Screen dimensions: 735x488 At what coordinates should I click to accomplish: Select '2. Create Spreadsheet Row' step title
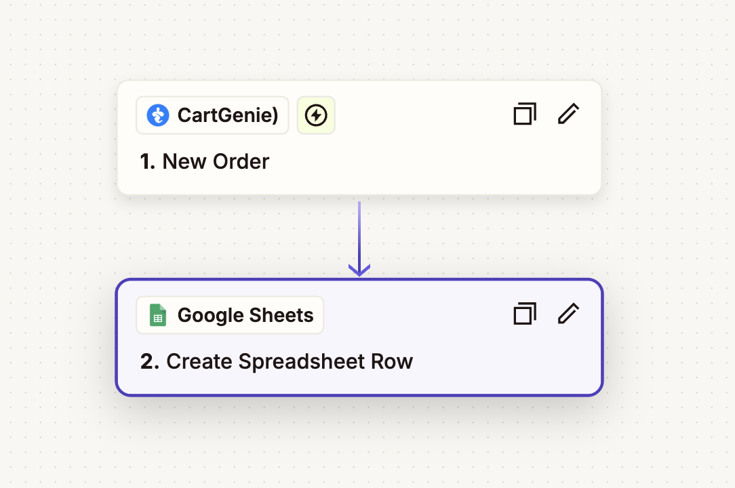pos(277,361)
